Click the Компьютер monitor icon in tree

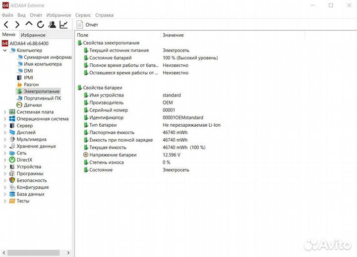pos(12,51)
